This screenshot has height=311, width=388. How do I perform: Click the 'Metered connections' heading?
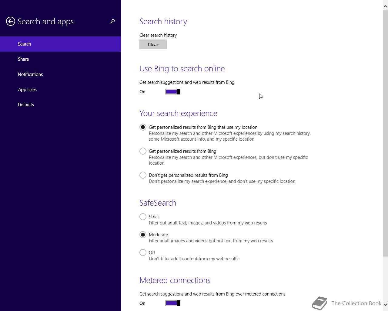(175, 280)
